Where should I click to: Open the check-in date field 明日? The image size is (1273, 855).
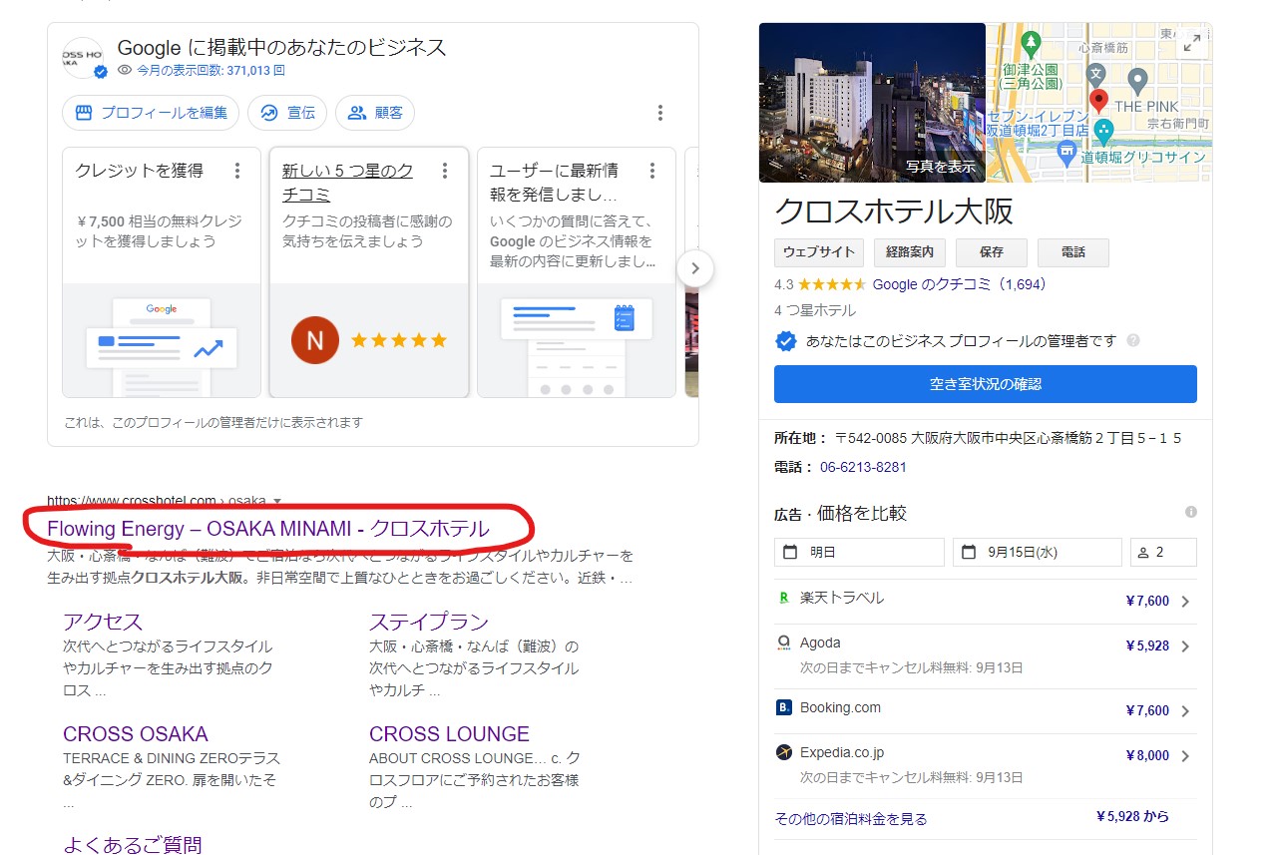click(859, 552)
